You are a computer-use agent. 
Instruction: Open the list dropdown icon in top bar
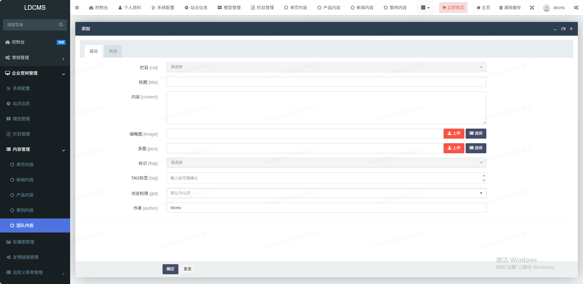(425, 8)
